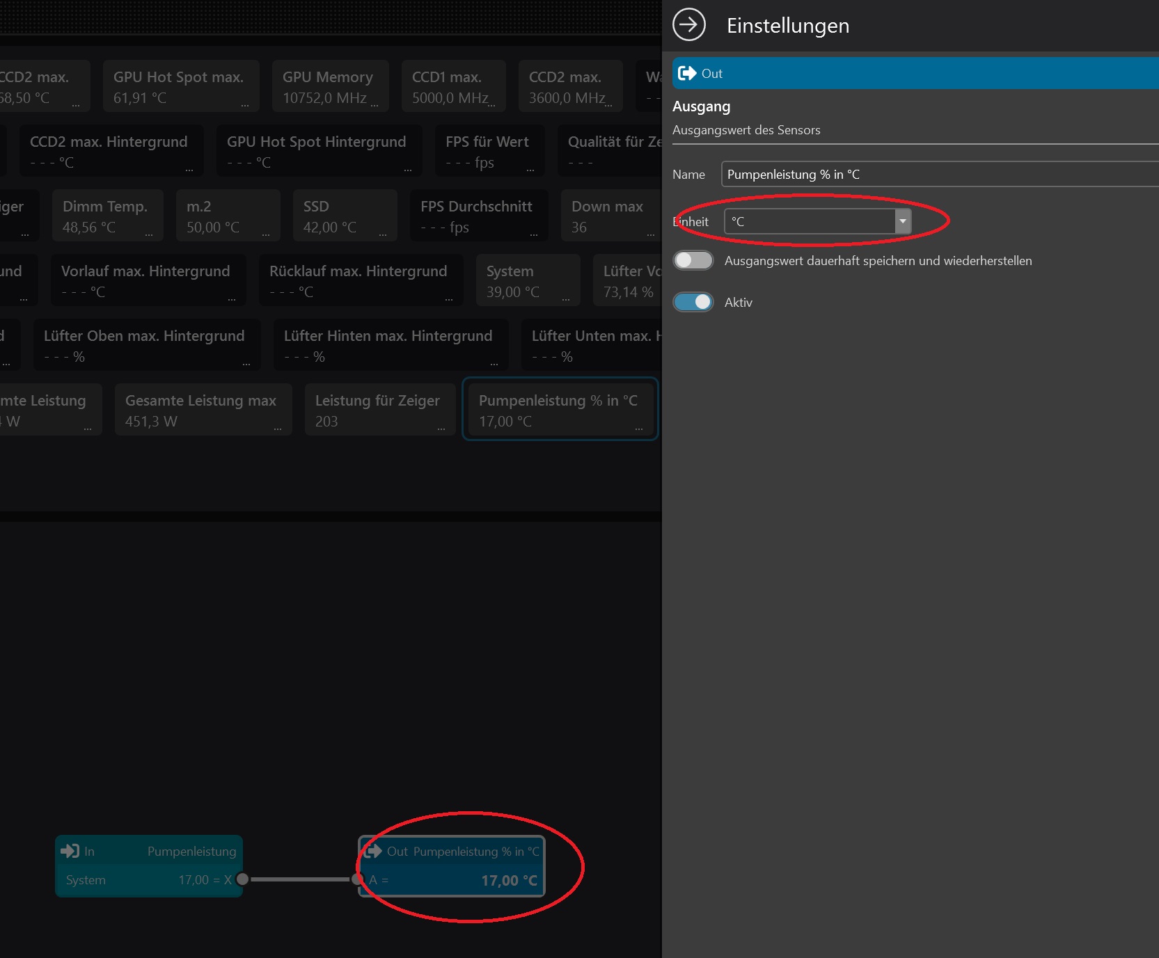Select the Dimm Temp. sensor tile
Image resolution: width=1159 pixels, height=958 pixels.
click(x=107, y=216)
